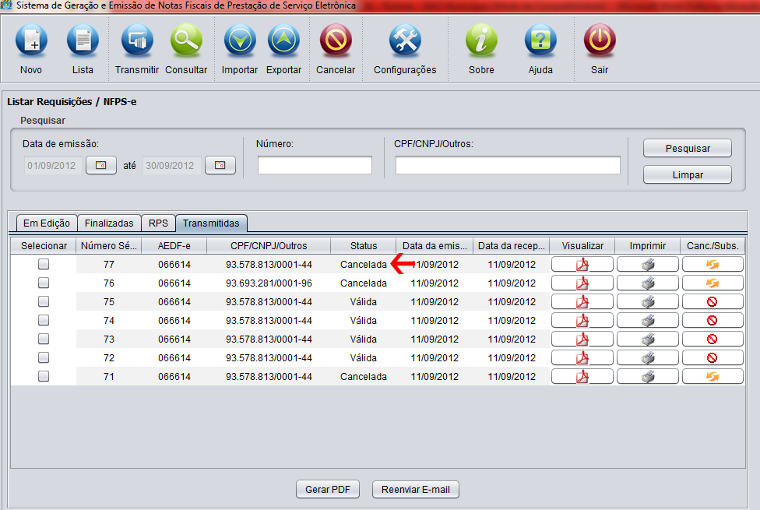
Task: View PDF for note 72
Action: click(582, 357)
